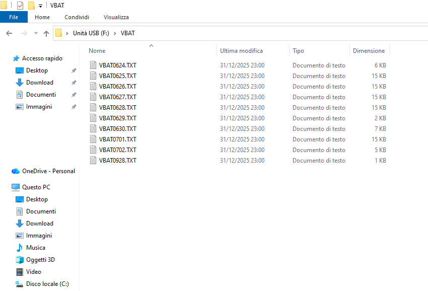
Task: Open Documenti under Accesso rapido
Action: click(x=41, y=95)
